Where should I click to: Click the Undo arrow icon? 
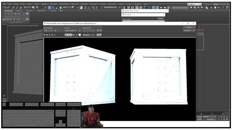tap(5, 8)
